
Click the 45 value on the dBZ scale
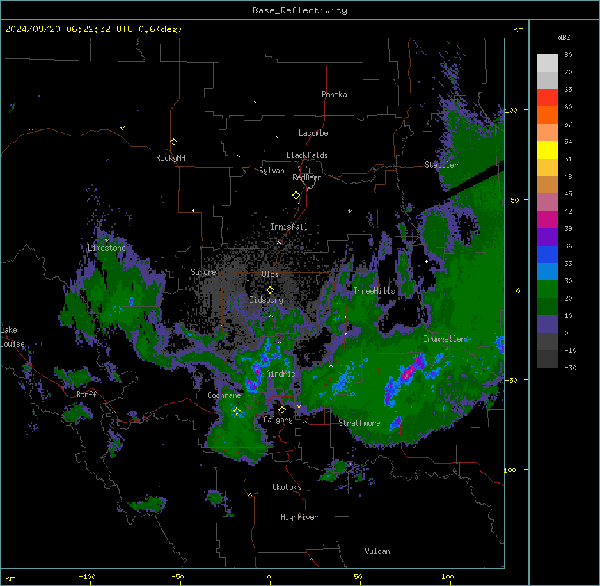tap(568, 193)
